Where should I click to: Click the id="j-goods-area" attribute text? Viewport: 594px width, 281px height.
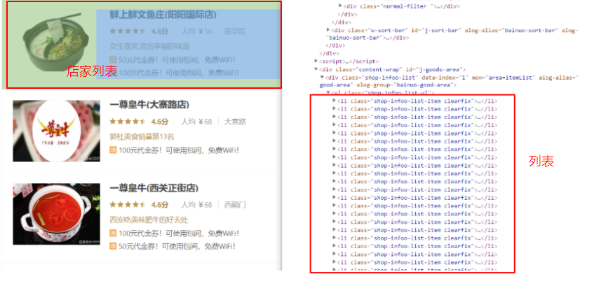(x=433, y=69)
